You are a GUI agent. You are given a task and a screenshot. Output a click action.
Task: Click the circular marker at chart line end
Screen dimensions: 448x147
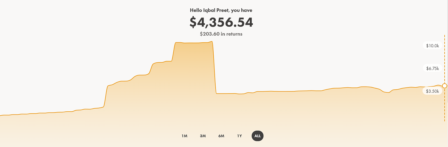point(444,86)
